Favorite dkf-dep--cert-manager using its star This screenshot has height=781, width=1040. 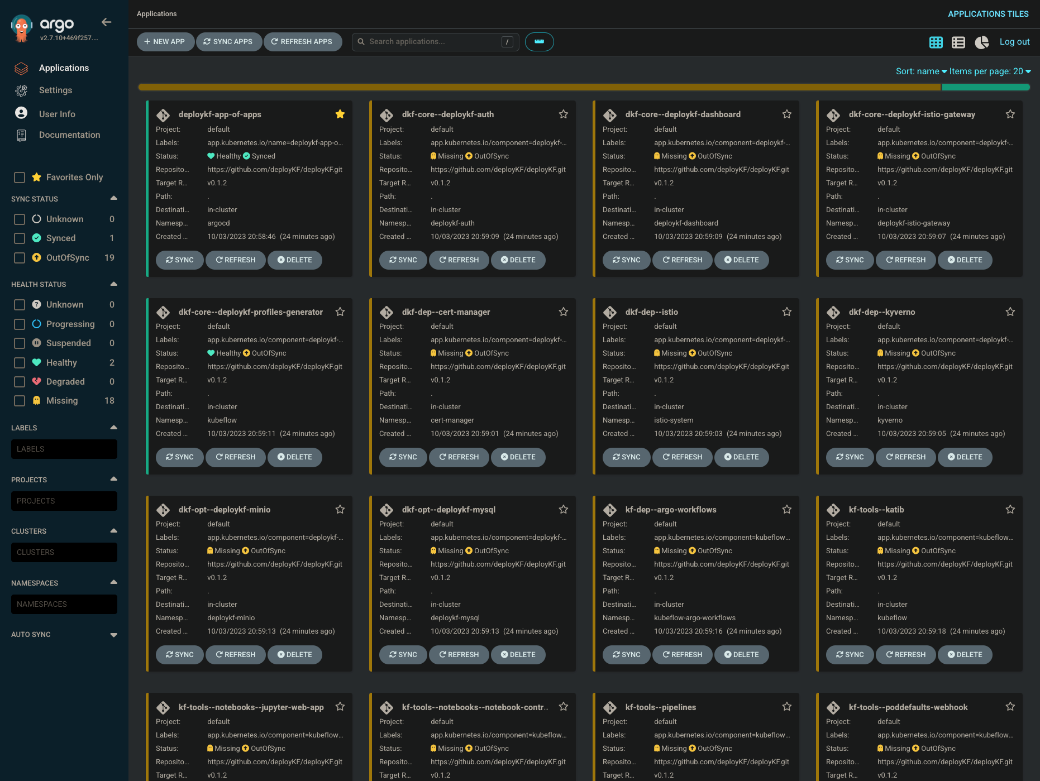point(564,312)
